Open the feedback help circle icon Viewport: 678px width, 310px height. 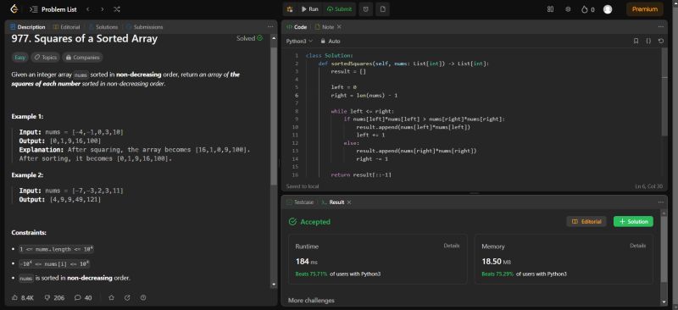click(143, 297)
